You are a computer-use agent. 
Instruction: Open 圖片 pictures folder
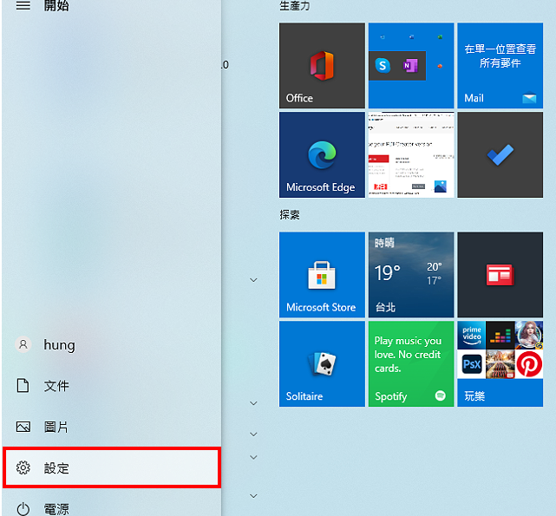pos(111,427)
